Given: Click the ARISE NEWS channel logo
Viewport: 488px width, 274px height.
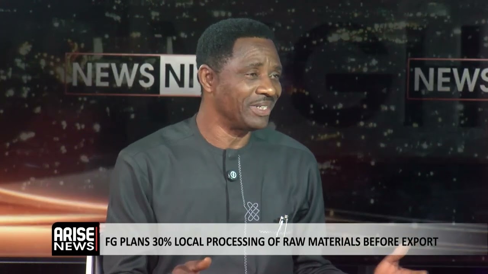Looking at the screenshot, I should pyautogui.click(x=75, y=239).
